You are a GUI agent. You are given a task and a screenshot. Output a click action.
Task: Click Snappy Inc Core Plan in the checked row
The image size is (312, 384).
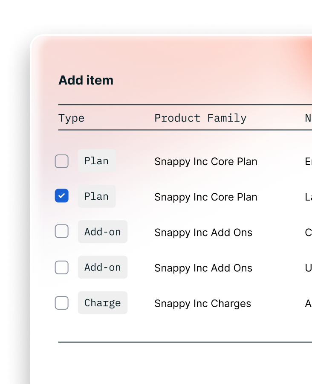pyautogui.click(x=205, y=197)
